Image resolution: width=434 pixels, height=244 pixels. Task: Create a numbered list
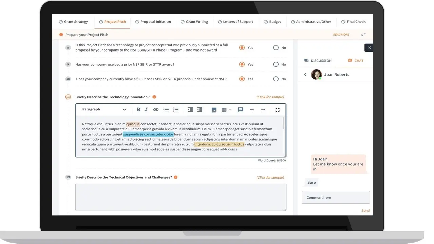click(x=176, y=110)
